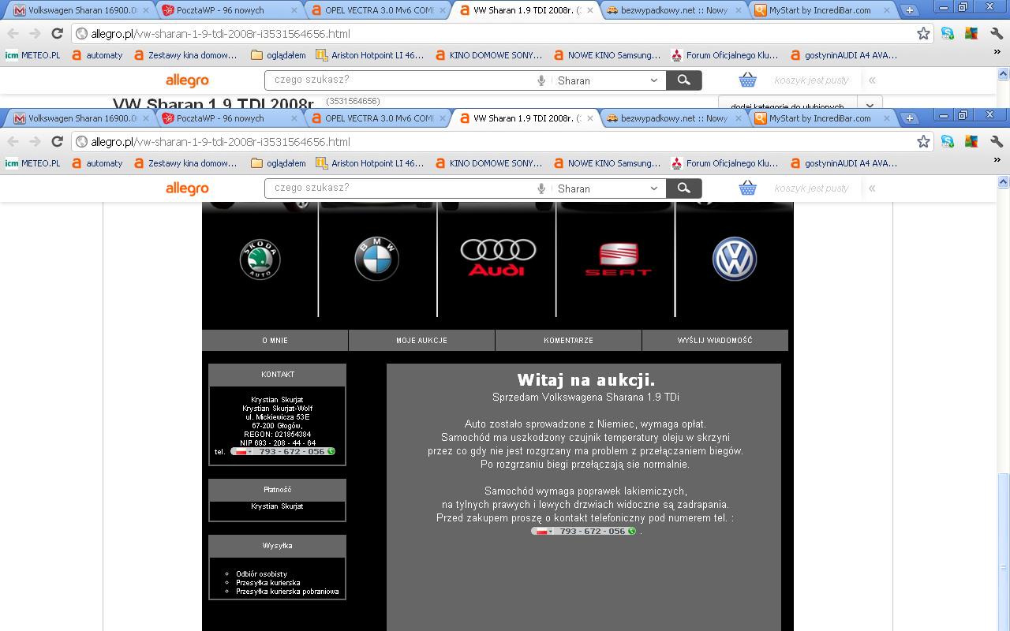The image size is (1010, 631).
Task: Open the KINO DOMOWE SONY bookmark in the lower bar
Action: [488, 163]
